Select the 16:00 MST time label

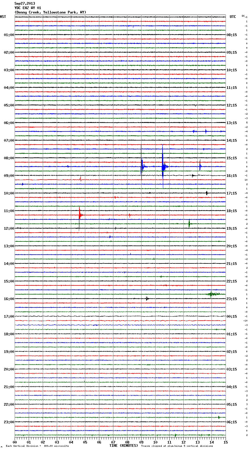(9, 299)
